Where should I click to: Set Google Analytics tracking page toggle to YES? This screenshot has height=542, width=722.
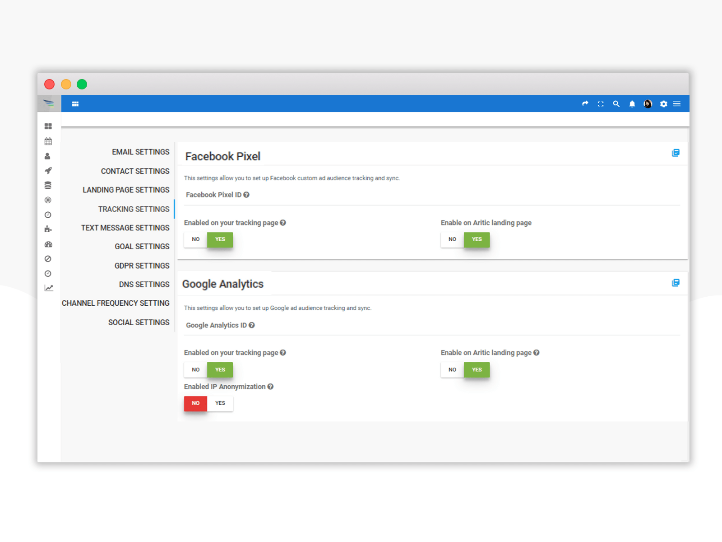(220, 369)
